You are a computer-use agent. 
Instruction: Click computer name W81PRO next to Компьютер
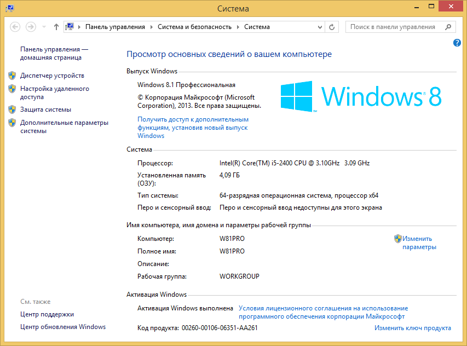pos(232,239)
